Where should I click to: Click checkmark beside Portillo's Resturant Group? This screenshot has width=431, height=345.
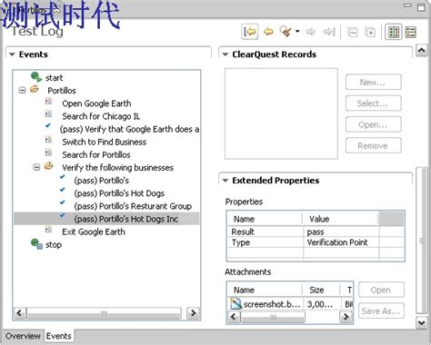pyautogui.click(x=63, y=202)
